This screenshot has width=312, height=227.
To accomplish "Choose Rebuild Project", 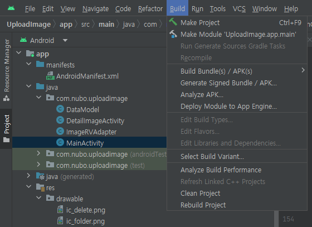I will coord(237,205).
